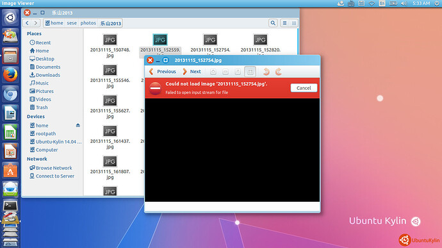Open keyboard input En indicator
This screenshot has width=442, height=248.
click(382, 3)
